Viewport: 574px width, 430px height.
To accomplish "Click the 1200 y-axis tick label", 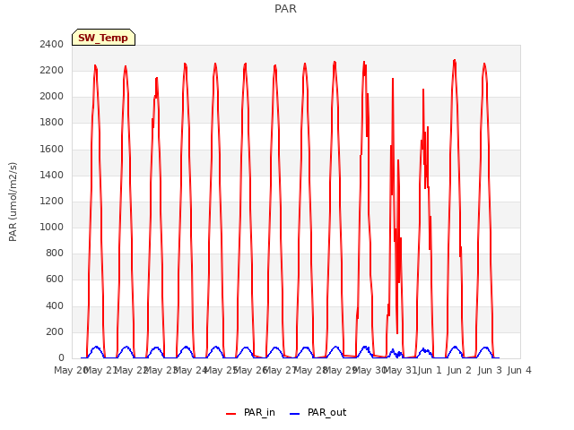I will click(52, 201).
